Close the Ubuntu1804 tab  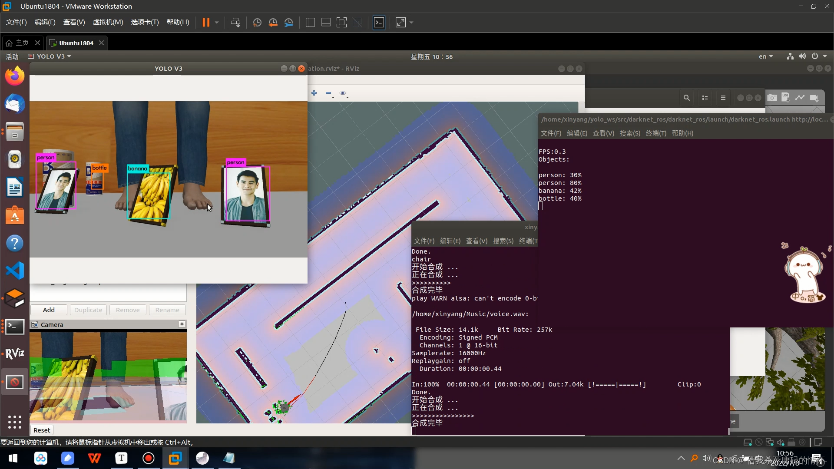point(101,43)
